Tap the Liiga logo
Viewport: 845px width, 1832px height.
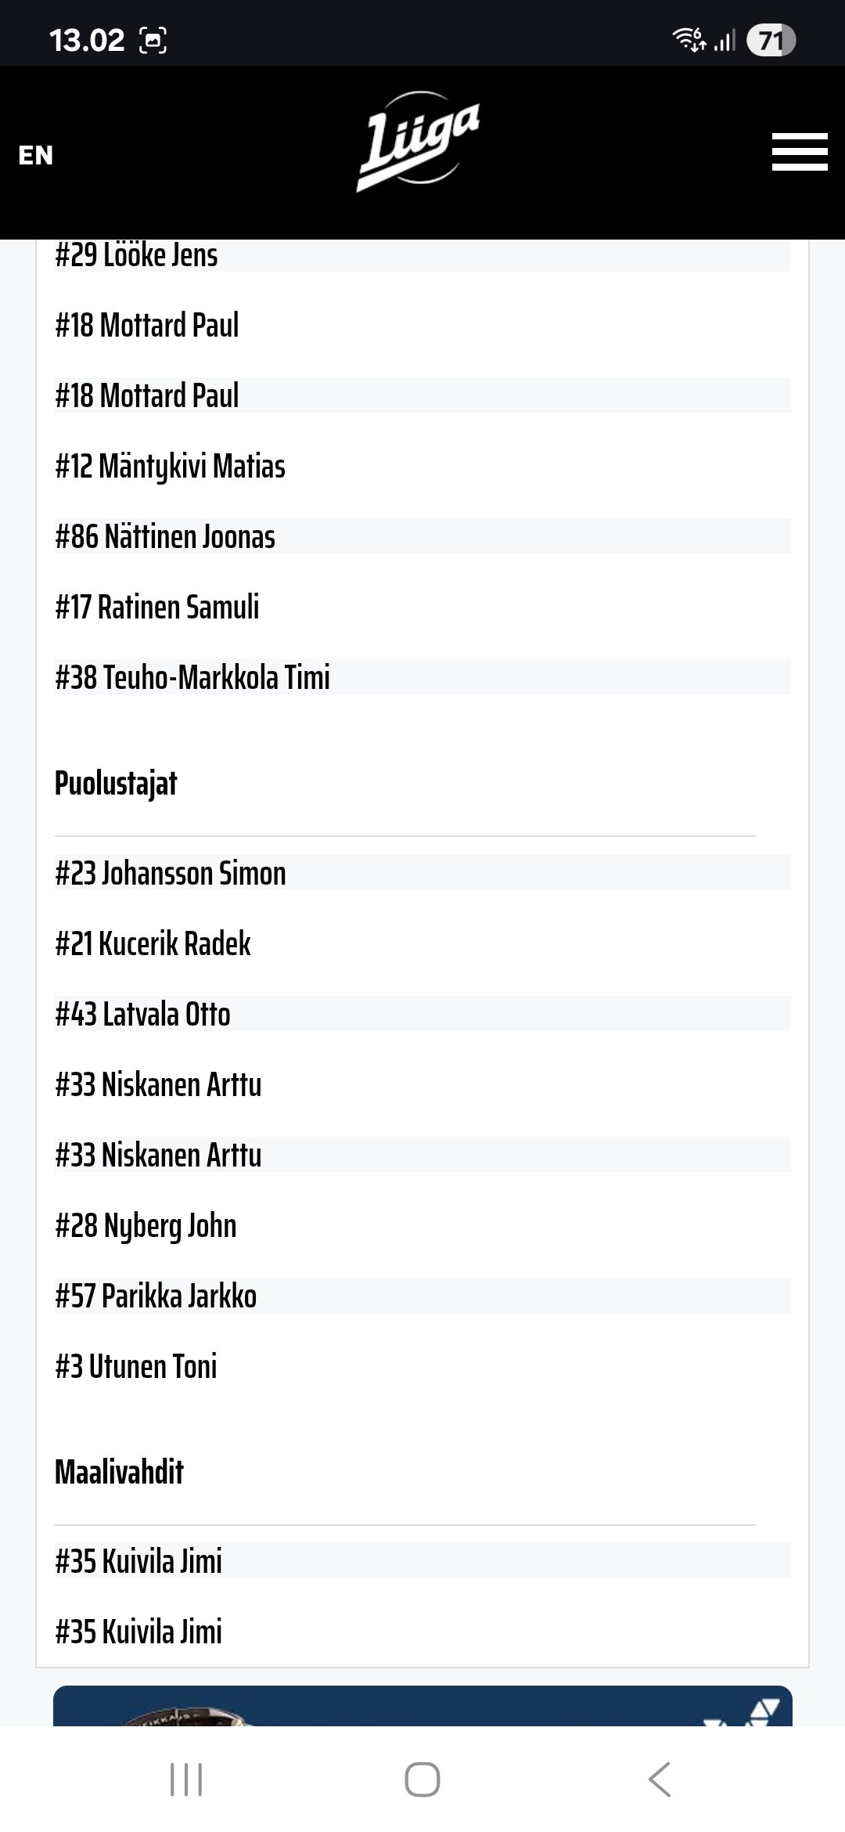pyautogui.click(x=419, y=142)
